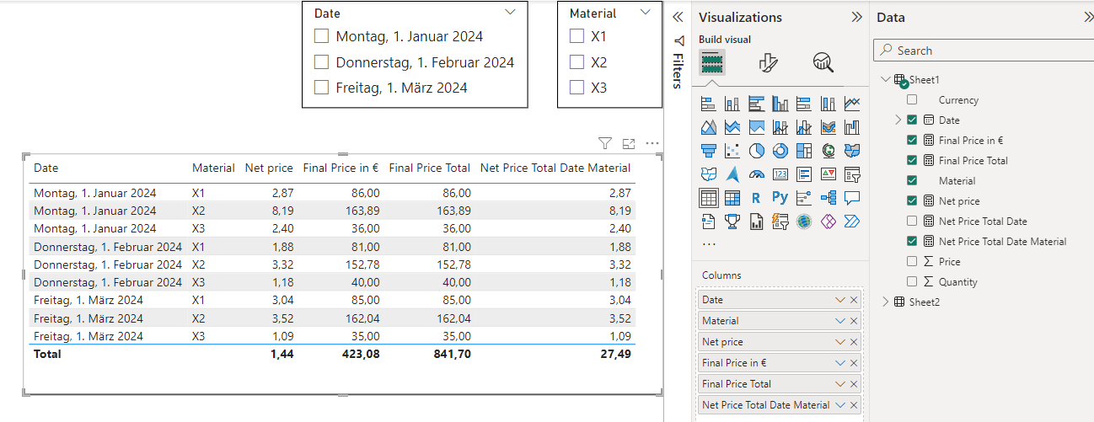Open the Material slicer header dropdown

pyautogui.click(x=646, y=13)
